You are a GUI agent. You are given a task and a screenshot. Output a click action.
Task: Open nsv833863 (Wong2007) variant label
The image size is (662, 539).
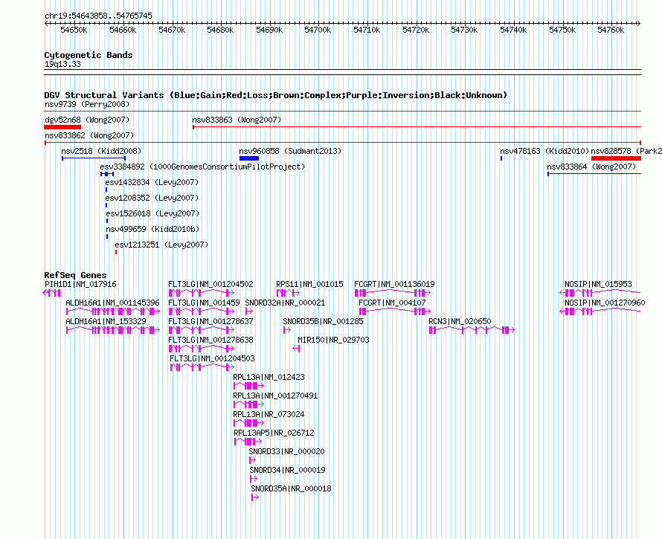[x=237, y=120]
